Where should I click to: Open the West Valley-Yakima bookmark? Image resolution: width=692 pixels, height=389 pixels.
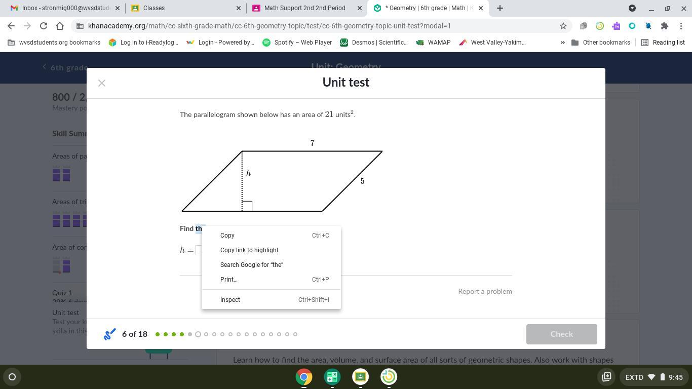(x=492, y=43)
